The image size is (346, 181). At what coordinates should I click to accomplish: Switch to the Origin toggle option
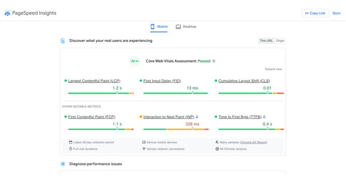[x=280, y=41]
